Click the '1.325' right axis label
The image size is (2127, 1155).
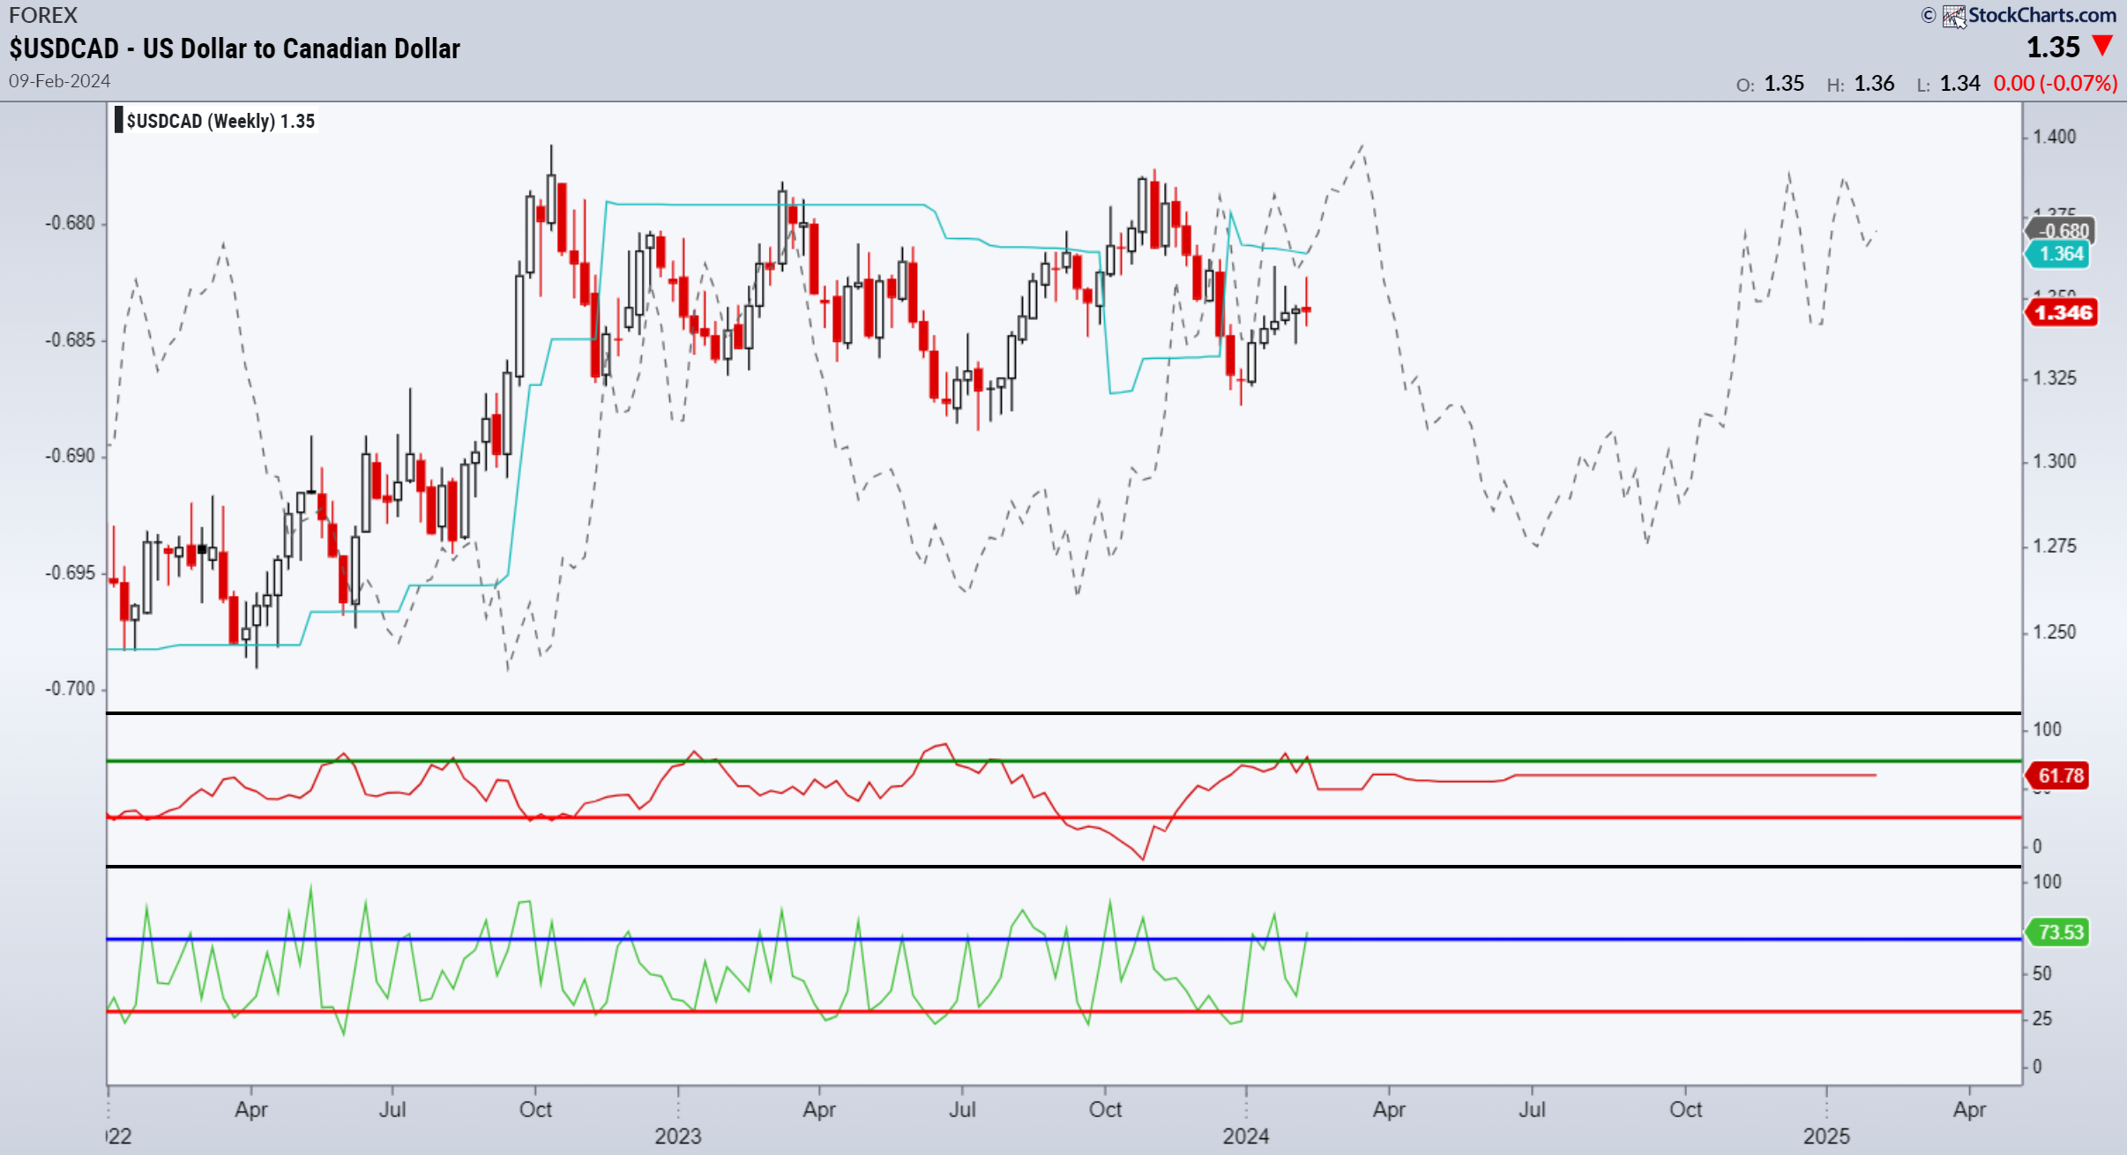2055,378
